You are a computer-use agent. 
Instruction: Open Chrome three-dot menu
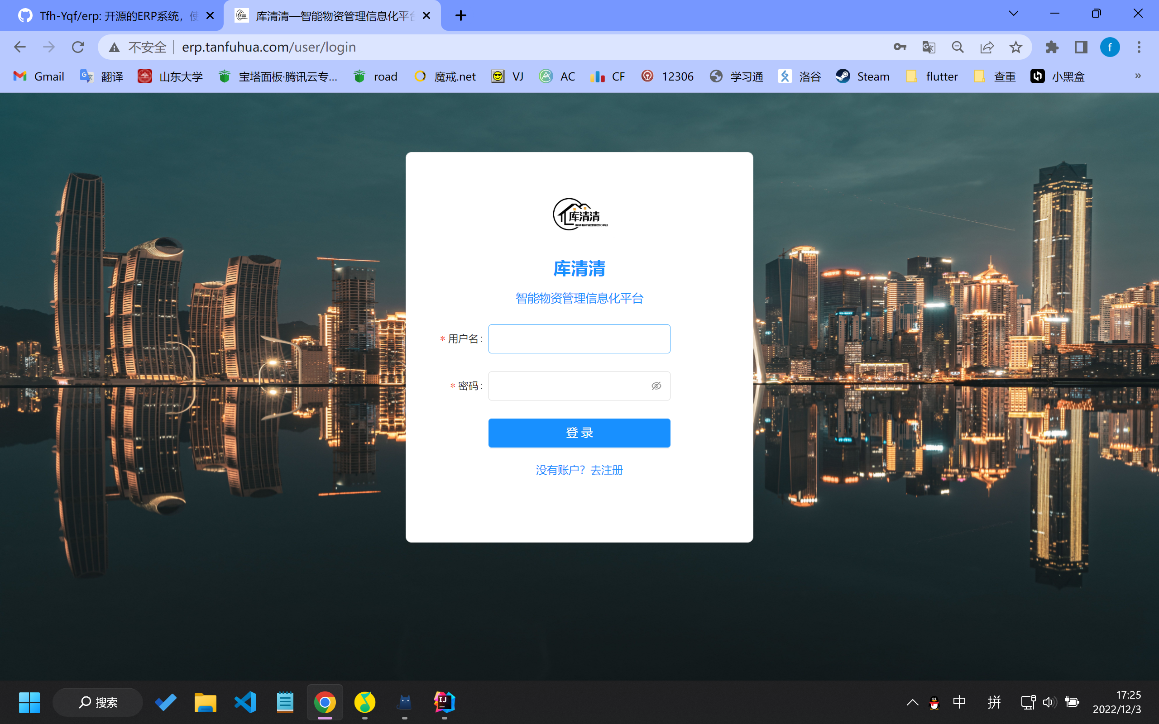1139,47
